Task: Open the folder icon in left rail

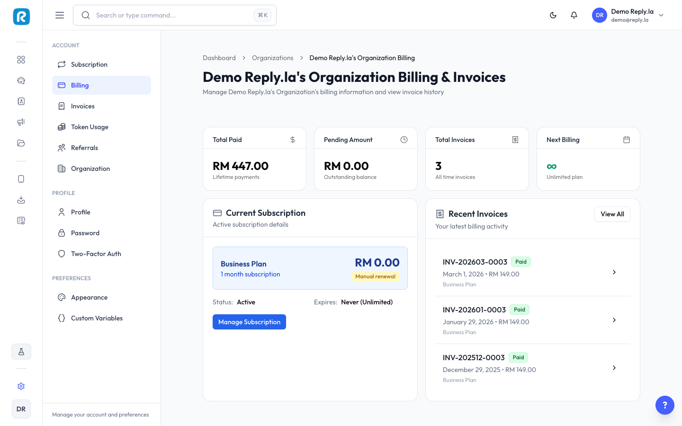Action: [x=21, y=143]
